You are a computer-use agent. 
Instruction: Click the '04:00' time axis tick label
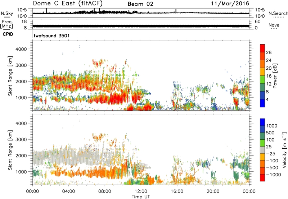[x=68, y=191]
